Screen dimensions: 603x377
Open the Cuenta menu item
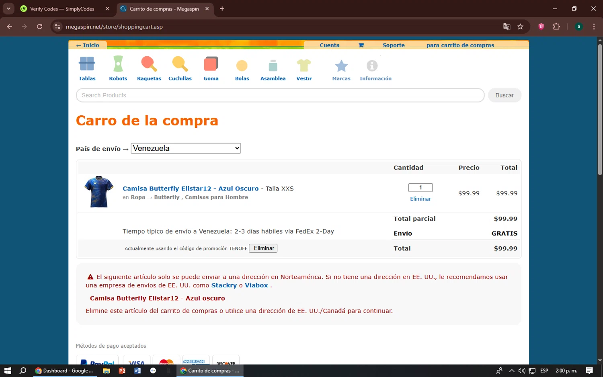coord(330,45)
